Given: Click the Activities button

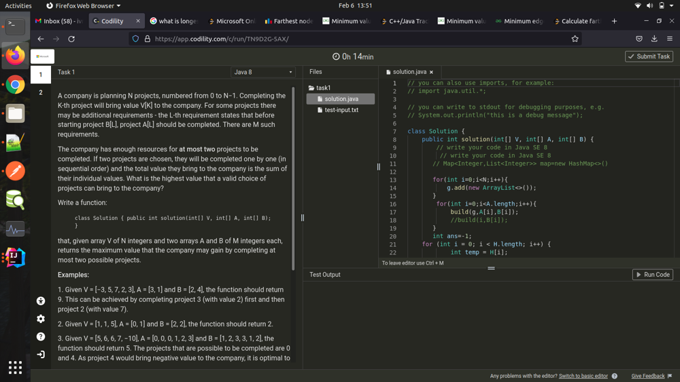Looking at the screenshot, I should click(x=18, y=5).
